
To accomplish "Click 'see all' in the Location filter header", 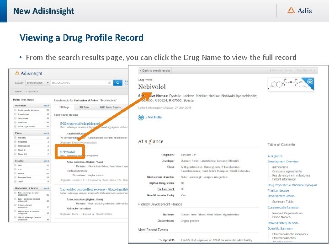I will point(46,161).
